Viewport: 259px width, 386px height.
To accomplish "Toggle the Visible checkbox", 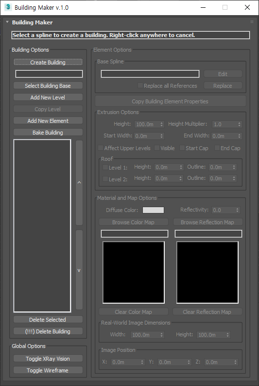I will [156, 148].
